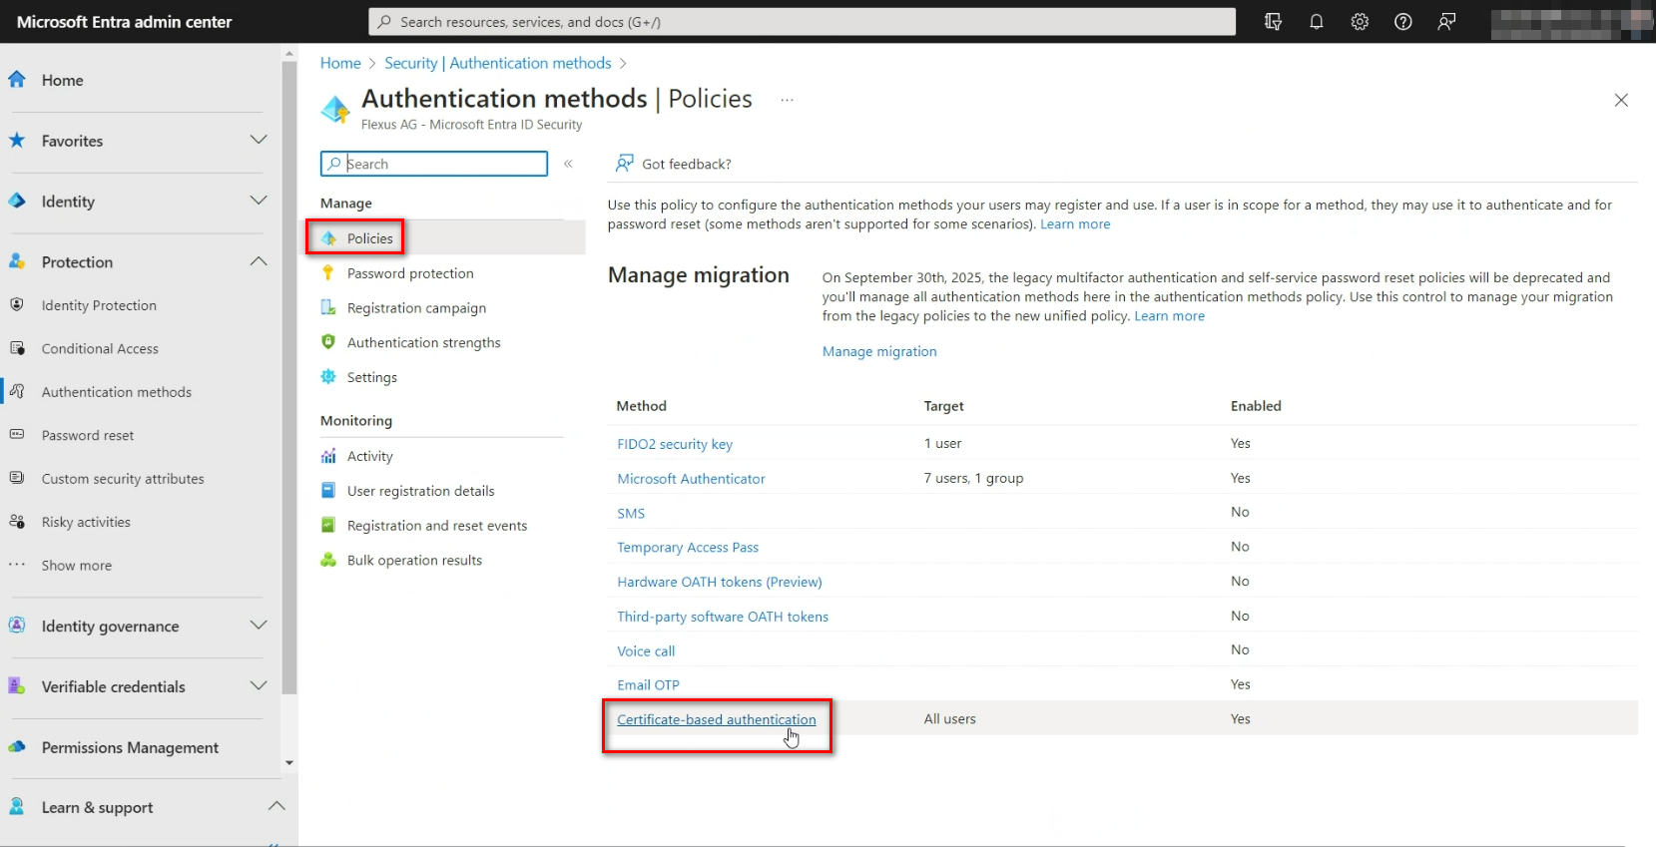Screen dimensions: 1656x847
Task: Click the Permissions Management cloud icon
Action: click(17, 747)
